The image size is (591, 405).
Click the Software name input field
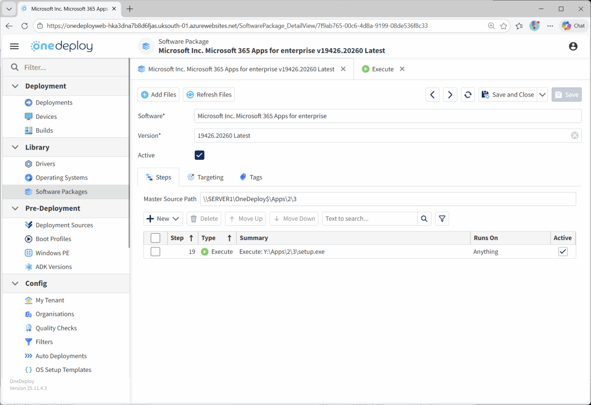[387, 116]
